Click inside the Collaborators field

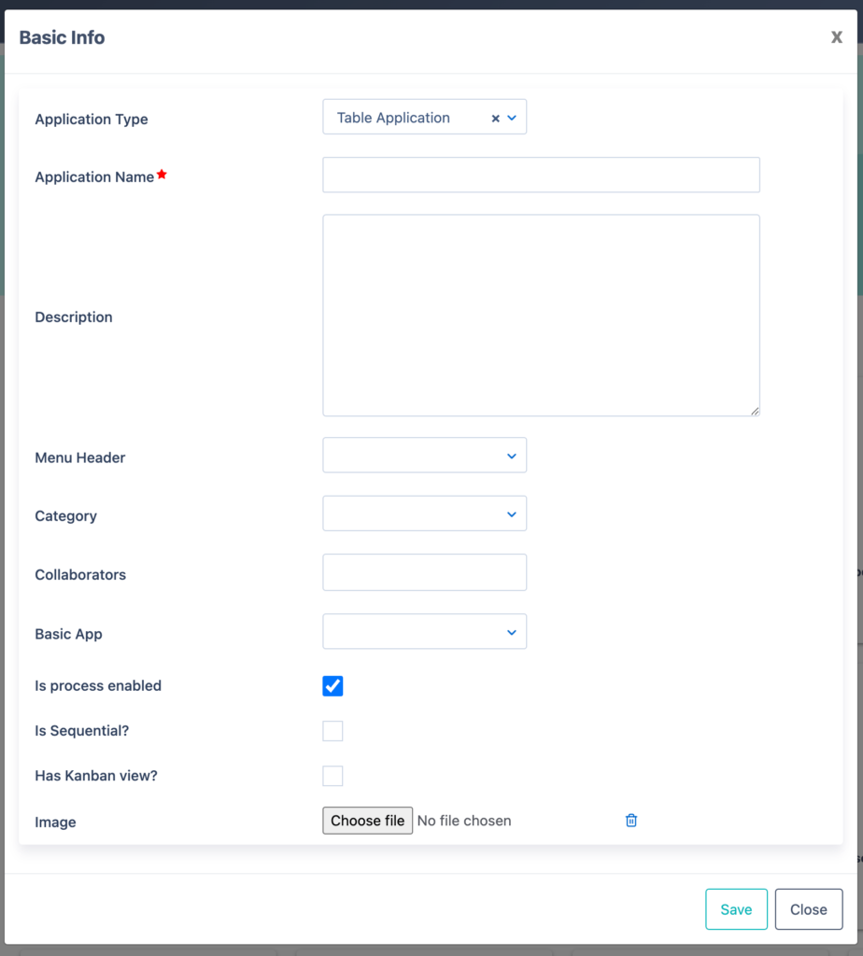[425, 572]
